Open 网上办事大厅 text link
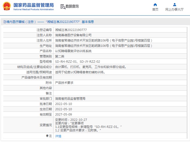This screenshot has height=142, width=190. pos(175,9)
